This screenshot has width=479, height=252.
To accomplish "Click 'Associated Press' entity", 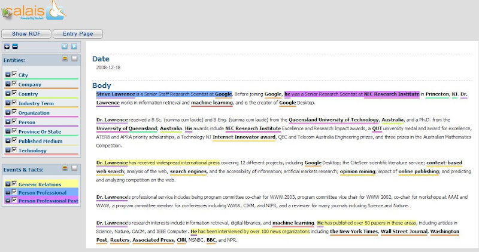I will coord(153,240).
